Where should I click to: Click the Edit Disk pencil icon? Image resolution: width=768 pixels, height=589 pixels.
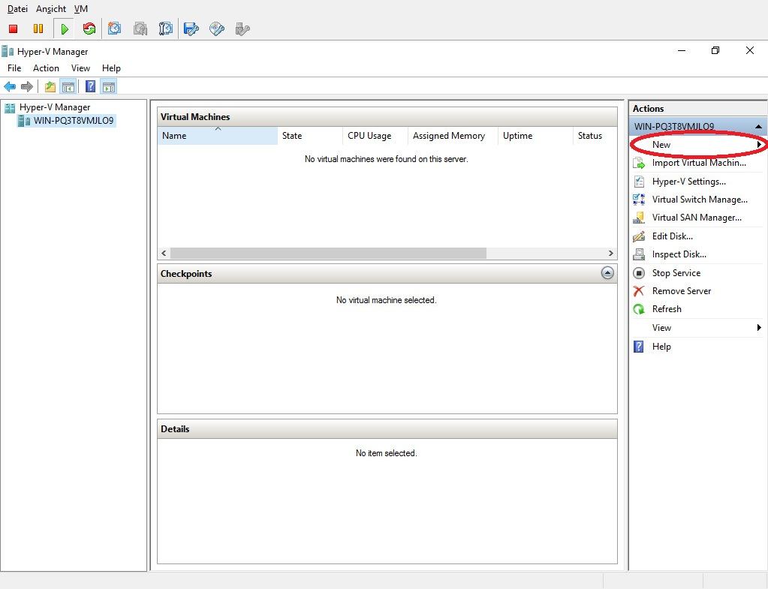pos(639,236)
